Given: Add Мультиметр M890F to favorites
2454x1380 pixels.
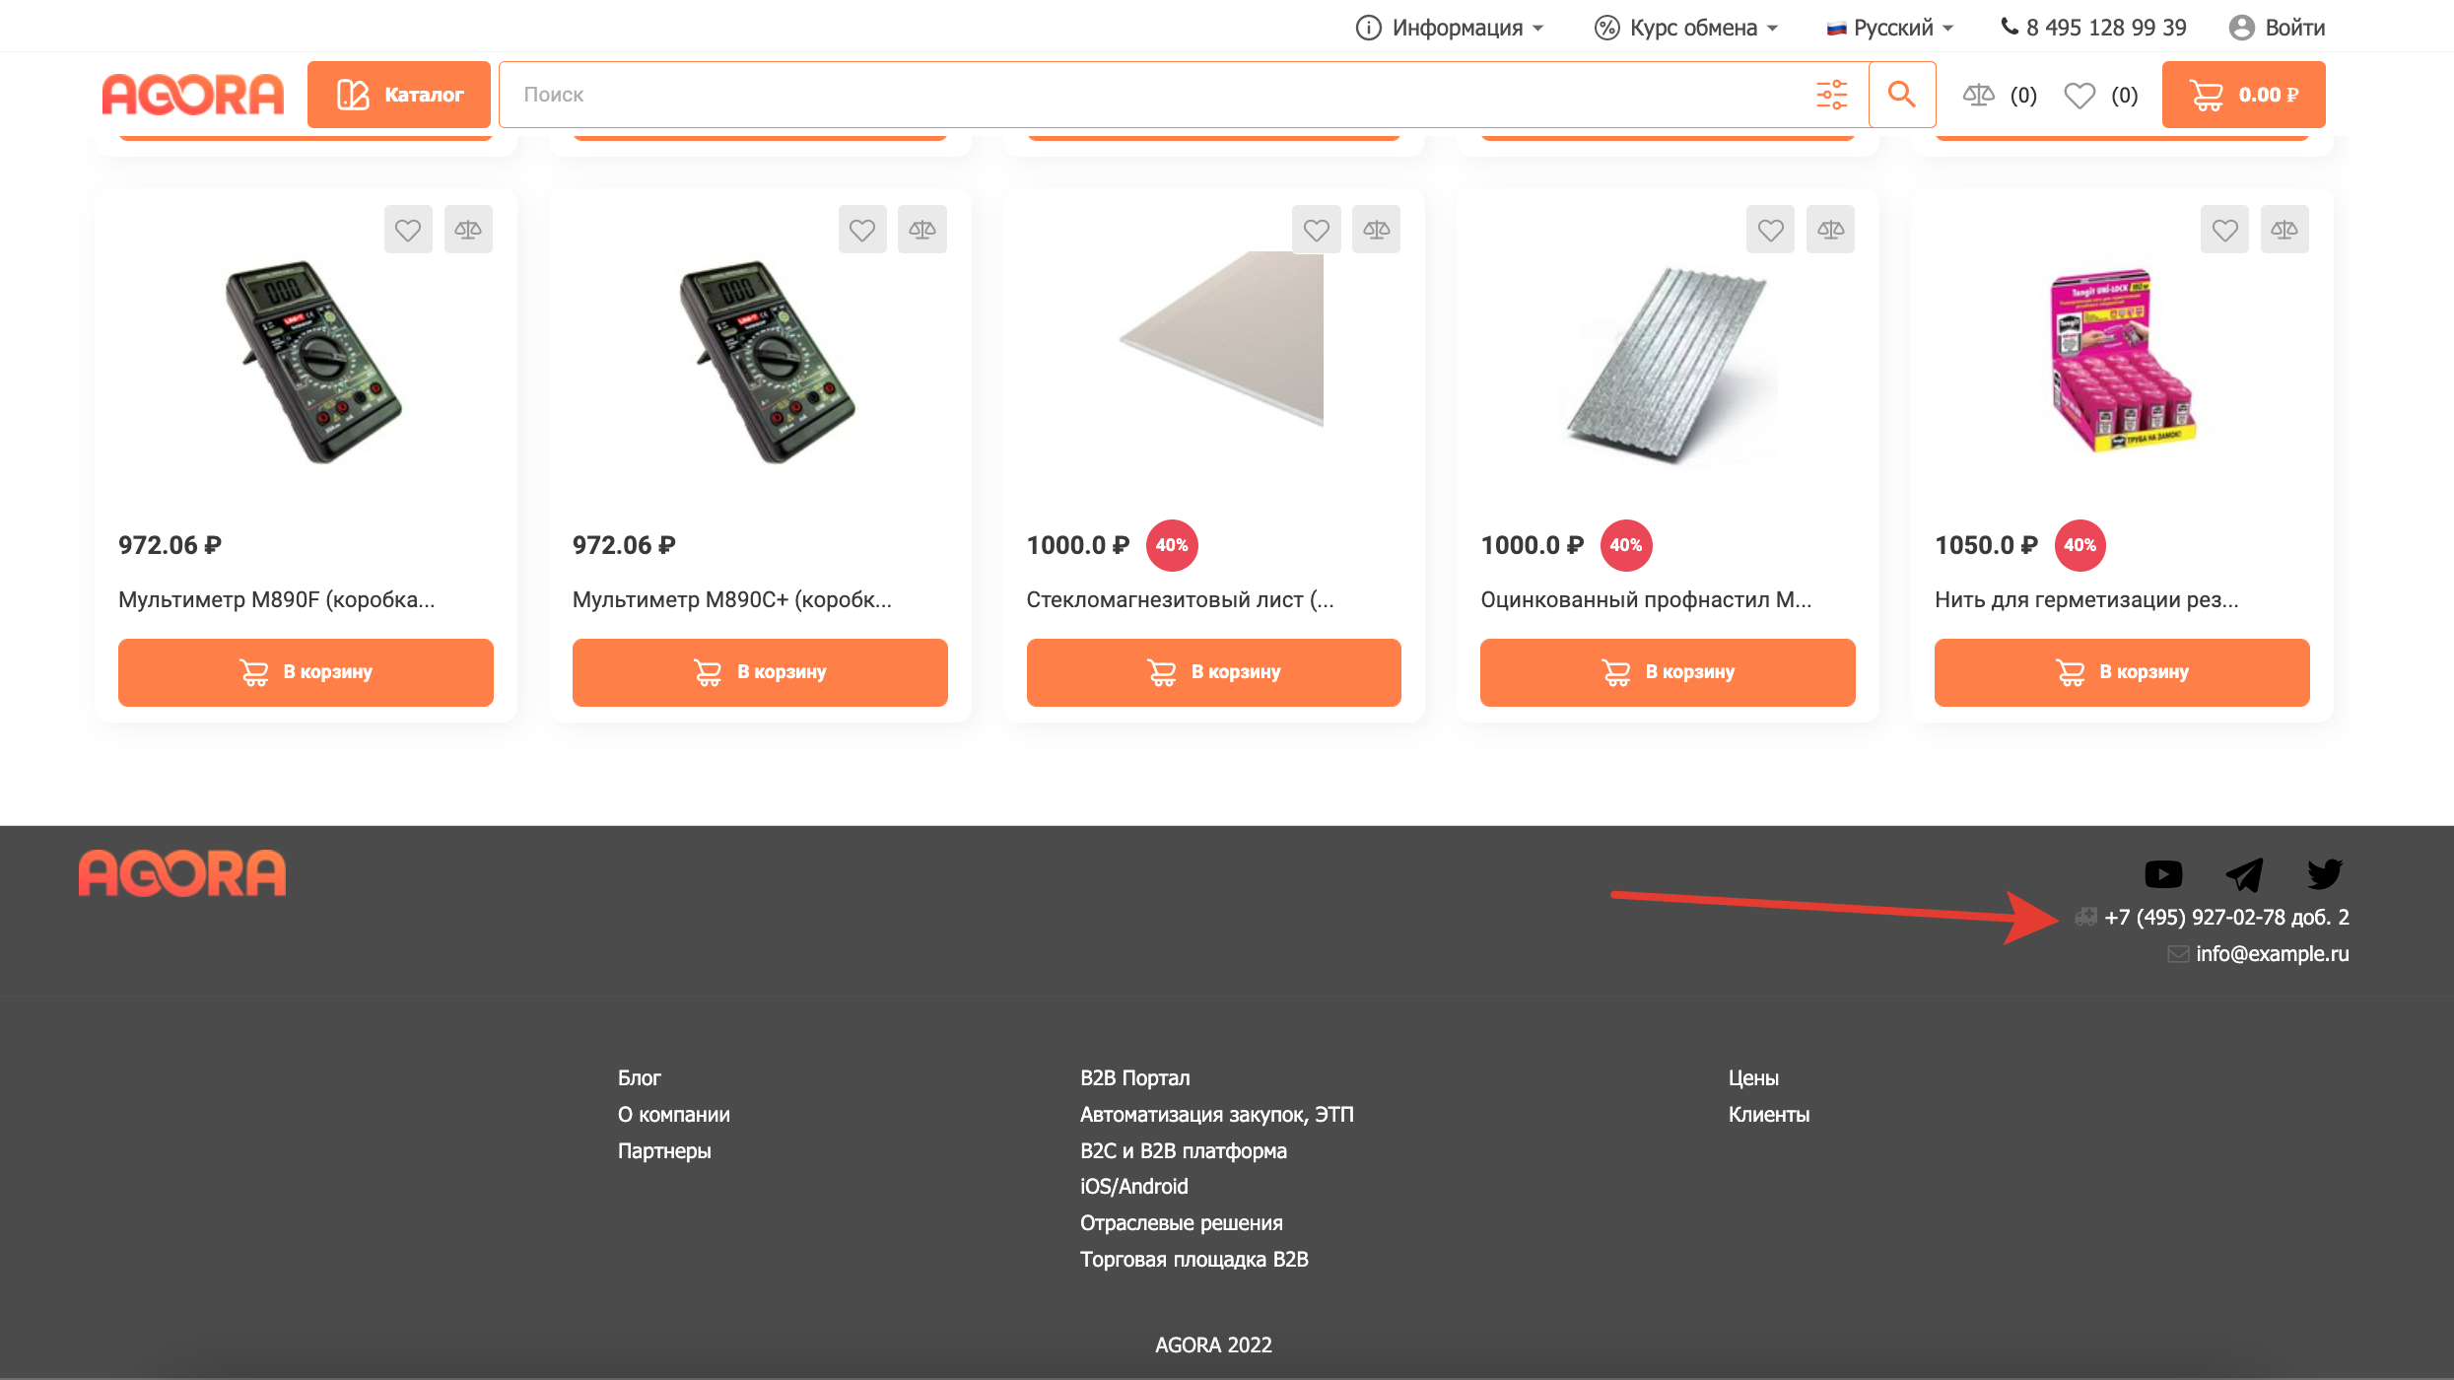Looking at the screenshot, I should pos(408,230).
